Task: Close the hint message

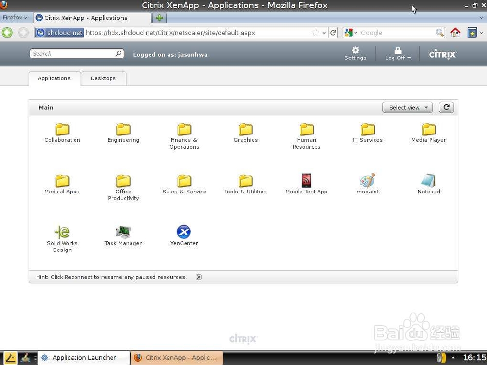Action: pos(199,277)
